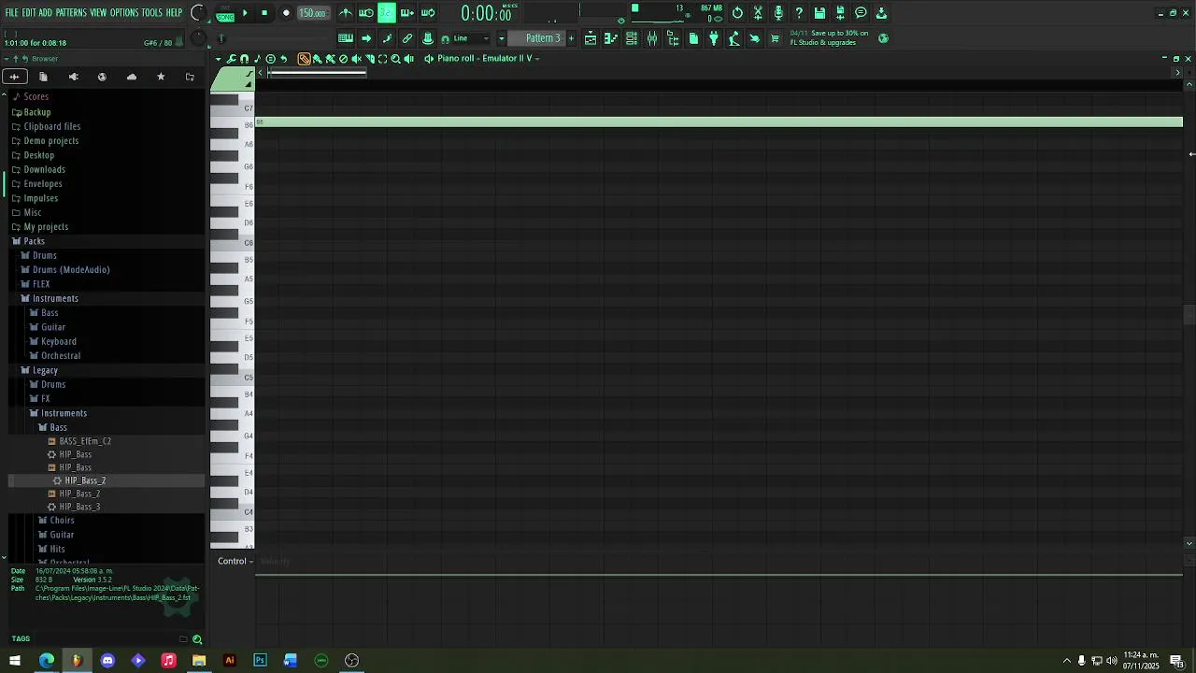Image resolution: width=1196 pixels, height=673 pixels.
Task: Select the Draw pencil tool in piano roll
Action: 305,59
